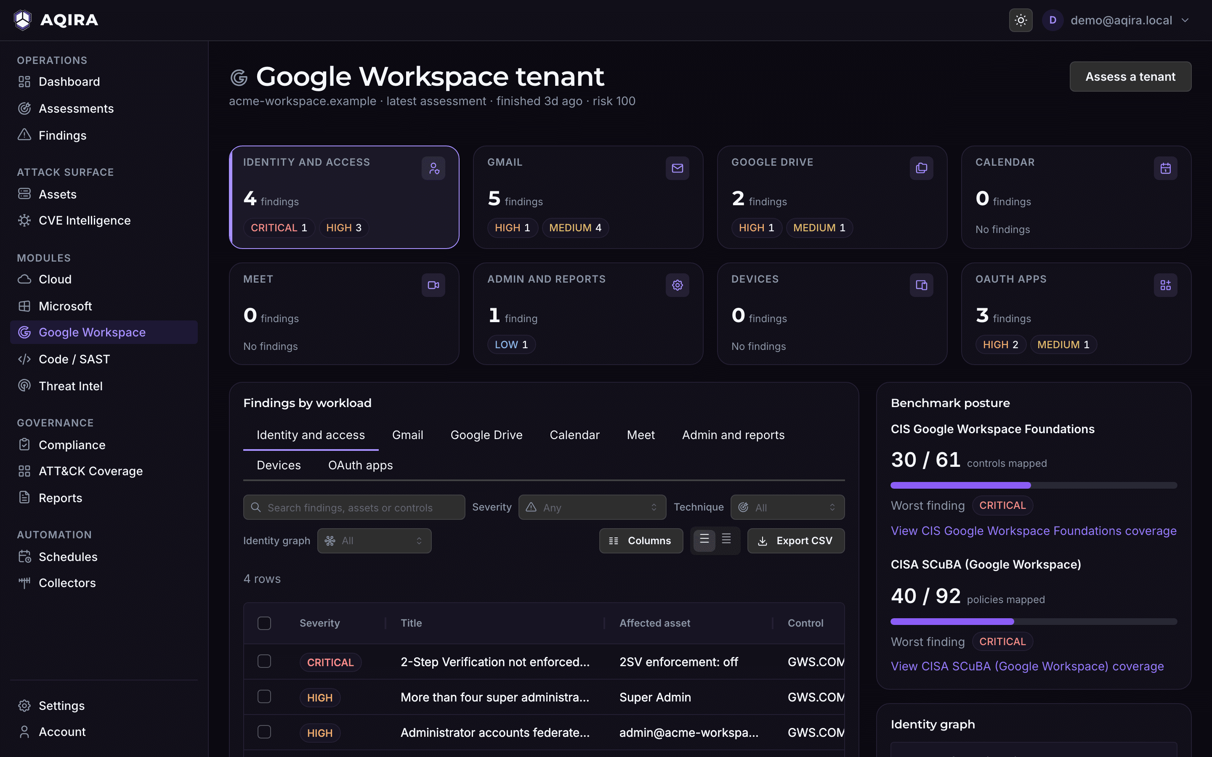Expand the demo@aqira.local account menu
1212x757 pixels.
[1116, 20]
